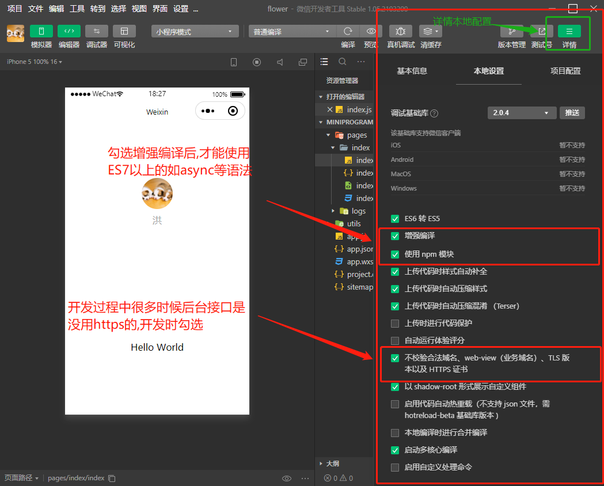This screenshot has width=604, height=486.
Task: Open the Details (详情) hamburger button
Action: point(569,31)
